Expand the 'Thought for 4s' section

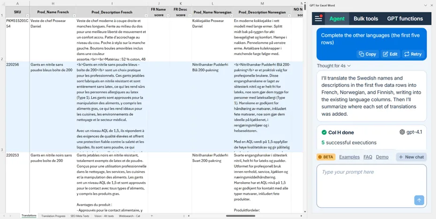point(334,66)
